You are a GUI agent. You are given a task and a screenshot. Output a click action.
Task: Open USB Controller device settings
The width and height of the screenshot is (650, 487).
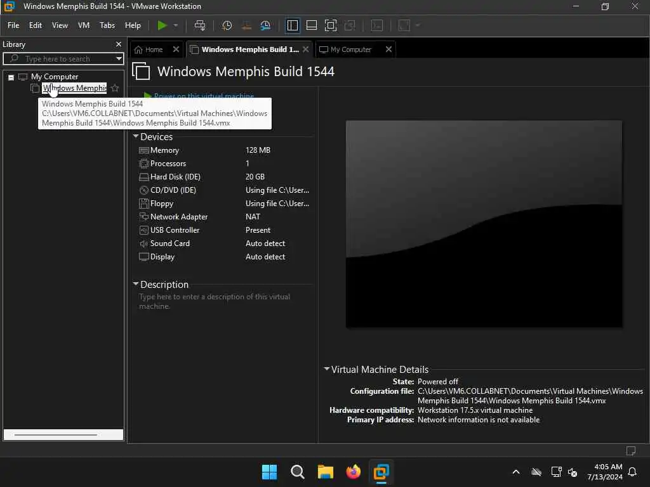[175, 230]
